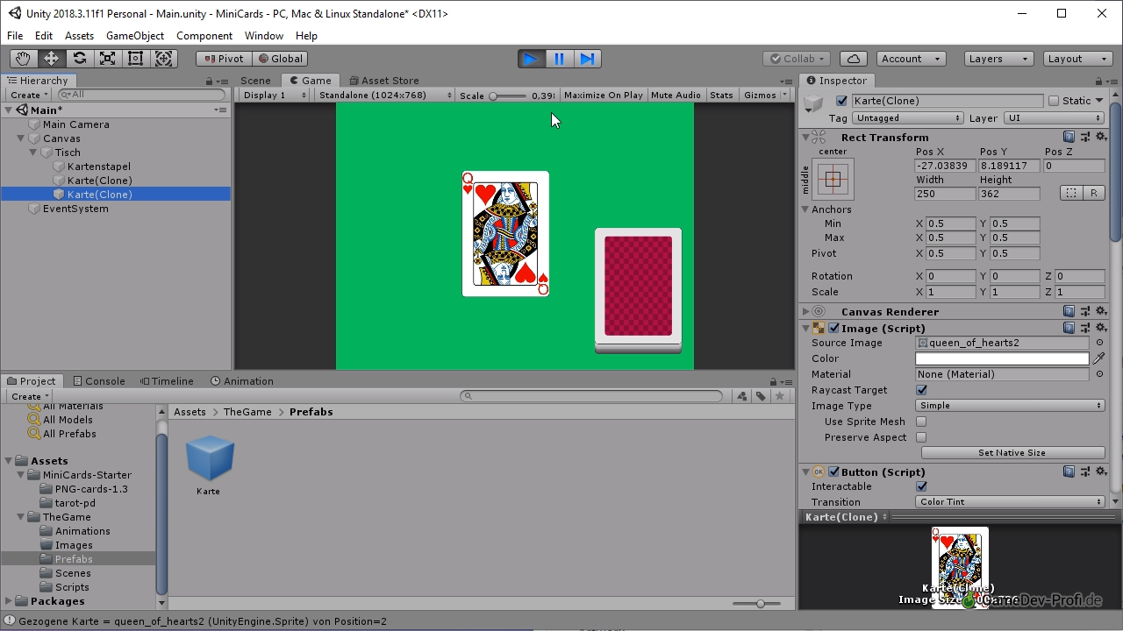The image size is (1123, 631).
Task: Open the Layers dropdown
Action: click(997, 59)
